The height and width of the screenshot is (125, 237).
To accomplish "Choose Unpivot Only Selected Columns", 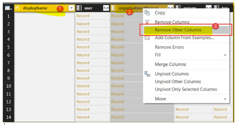I will click(186, 89).
